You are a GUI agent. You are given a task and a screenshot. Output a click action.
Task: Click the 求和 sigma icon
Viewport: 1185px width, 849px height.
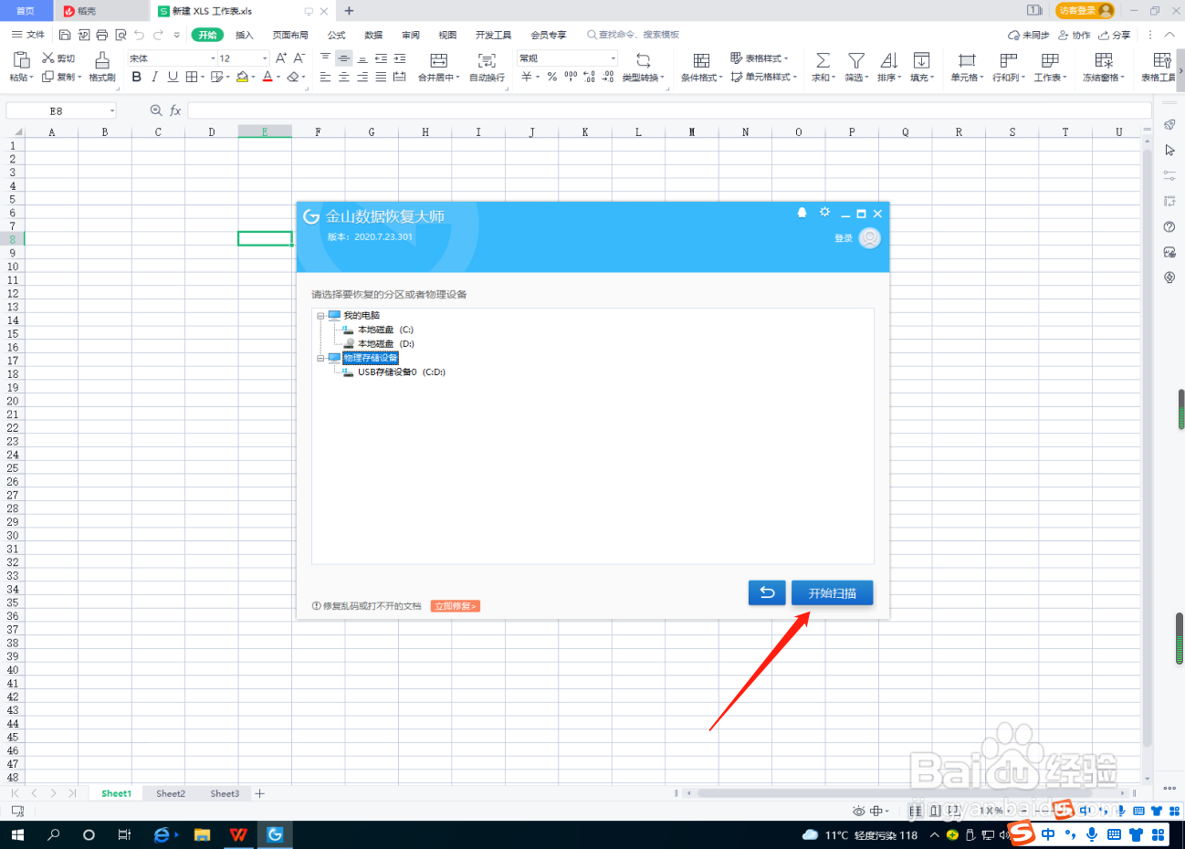823,60
